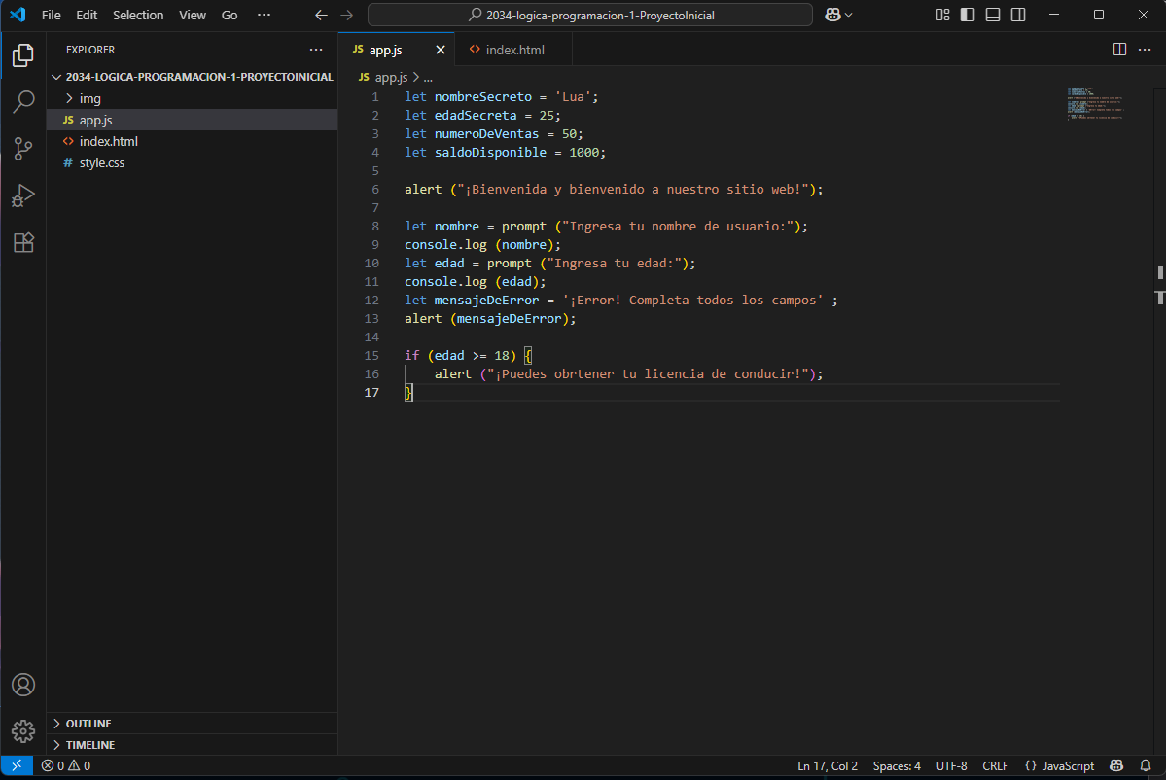Click variable nombreSecreto on line 1
The image size is (1166, 780).
point(482,97)
